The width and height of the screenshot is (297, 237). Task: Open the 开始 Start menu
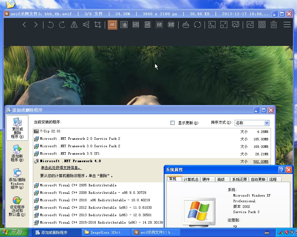(x=14, y=232)
